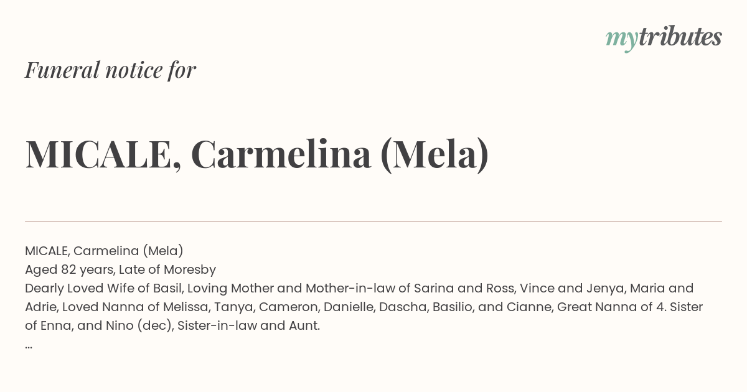Click the 'Dearly Loved Wife of Basil' text
The width and height of the screenshot is (747, 392).
click(x=104, y=288)
